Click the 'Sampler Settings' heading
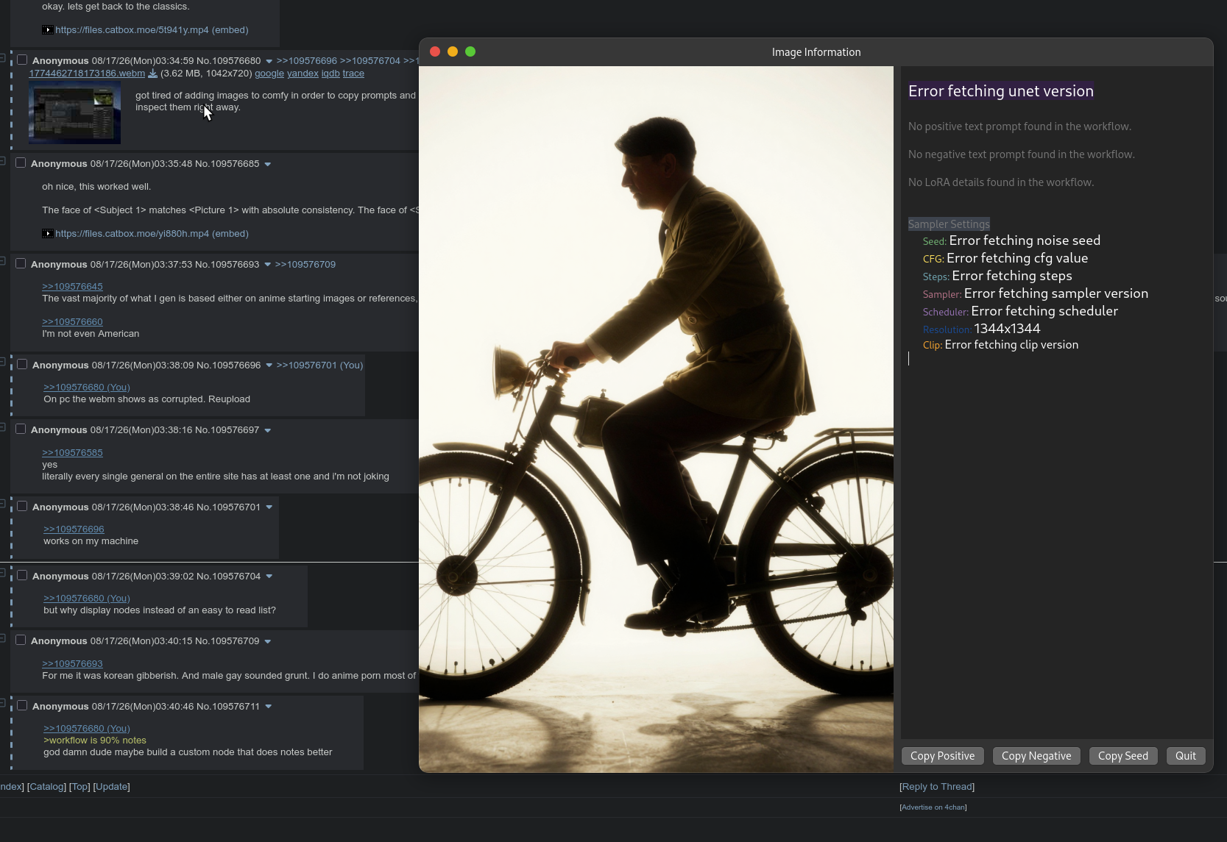 click(x=949, y=224)
